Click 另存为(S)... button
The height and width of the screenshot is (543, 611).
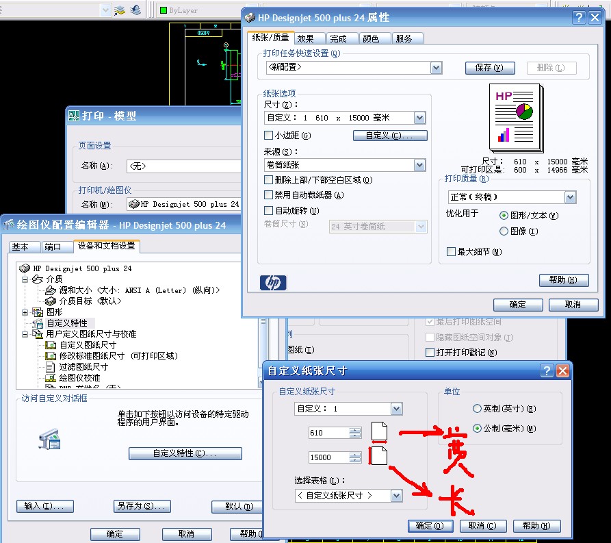pyautogui.click(x=142, y=506)
